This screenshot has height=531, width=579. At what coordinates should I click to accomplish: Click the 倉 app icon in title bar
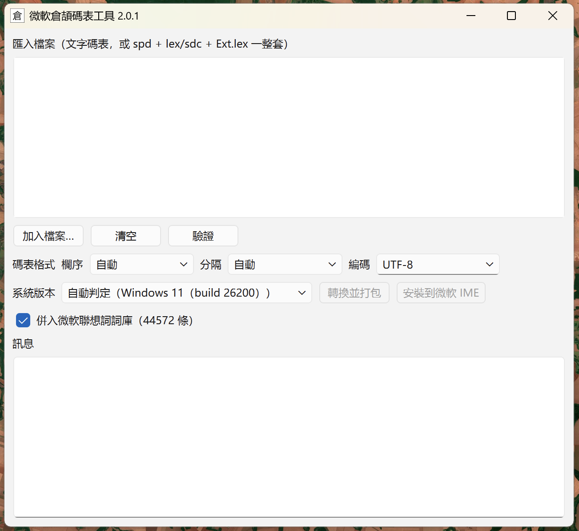[x=17, y=16]
